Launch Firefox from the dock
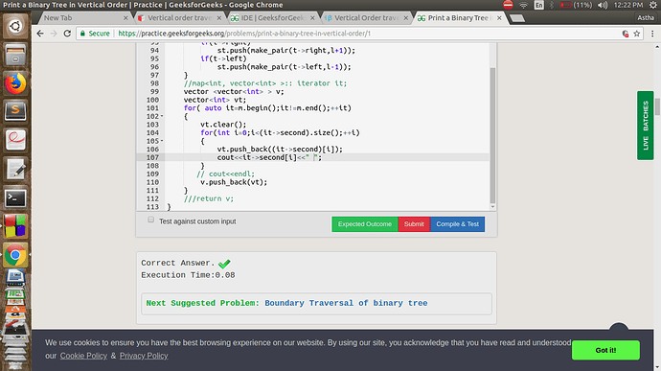The image size is (661, 371). (15, 83)
